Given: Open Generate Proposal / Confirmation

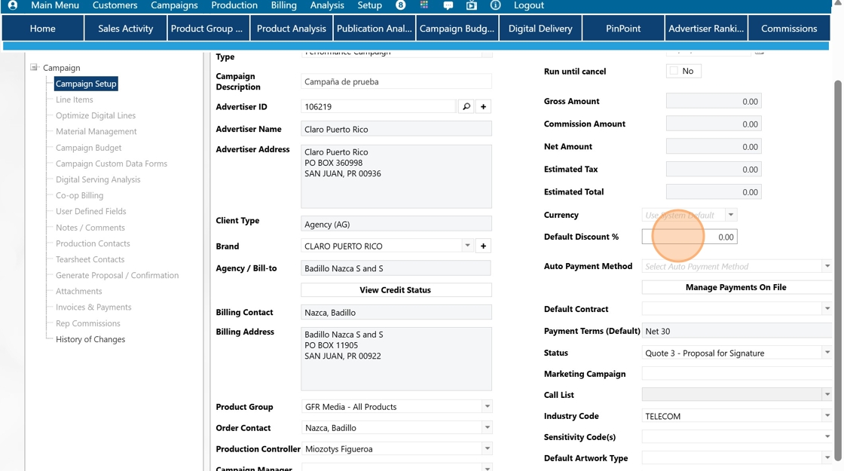Looking at the screenshot, I should point(118,275).
